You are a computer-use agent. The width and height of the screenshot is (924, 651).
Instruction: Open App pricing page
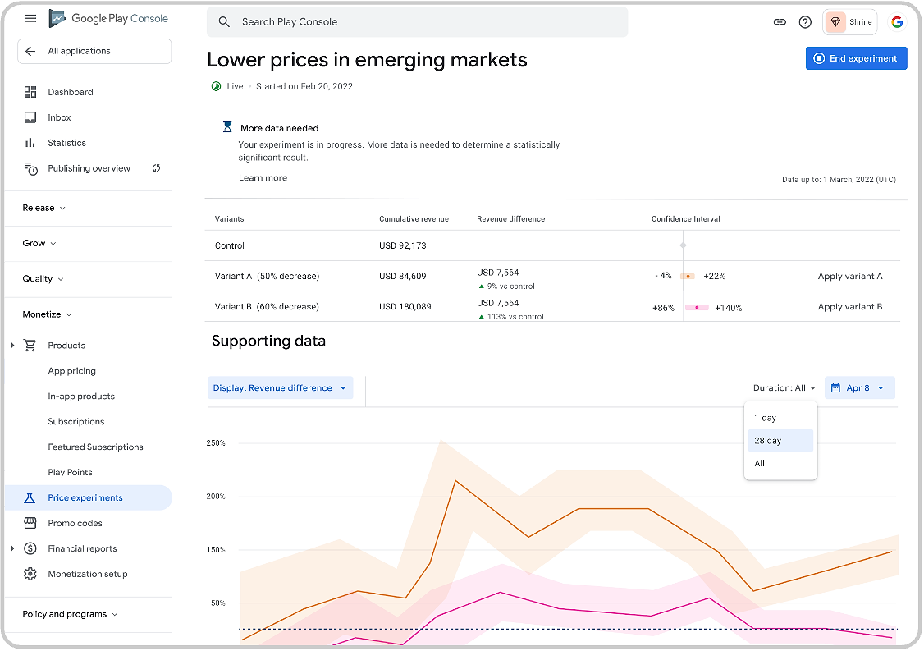72,371
